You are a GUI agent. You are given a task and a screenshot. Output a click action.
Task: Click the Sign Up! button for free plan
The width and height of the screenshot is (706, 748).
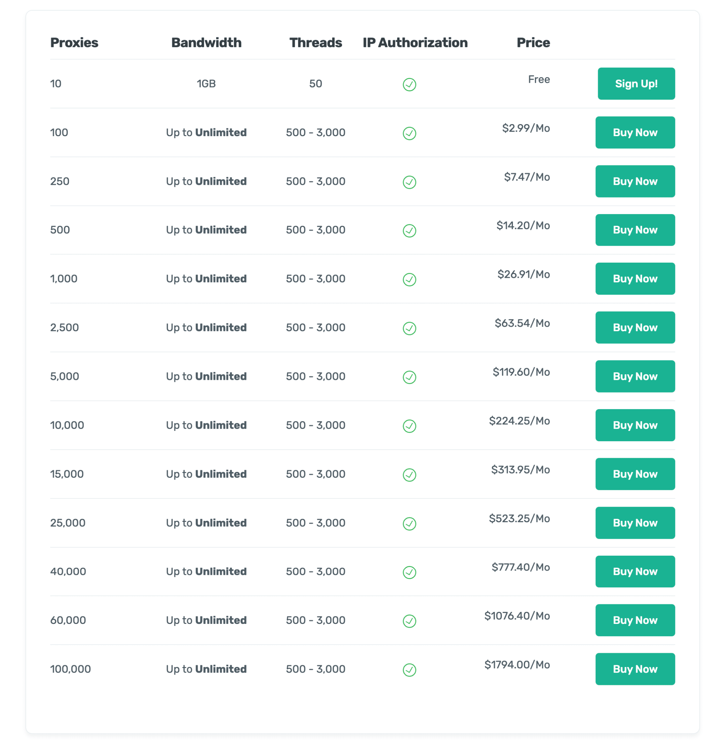tap(636, 83)
